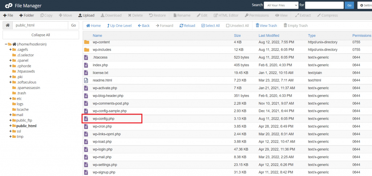The image size is (372, 176).
Task: Reload the file listing
Action: pyautogui.click(x=187, y=26)
